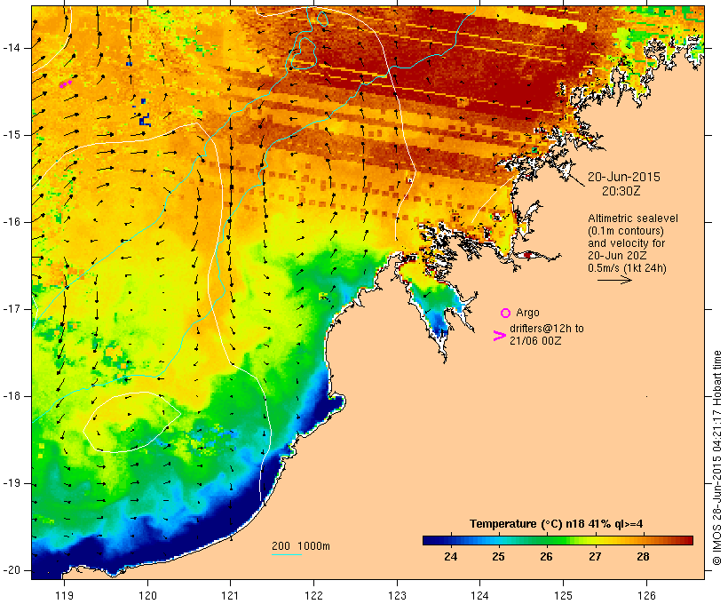Viewport: 728px width, 604px height.
Task: Click the latitude axis label '-17'
Action: (x=11, y=309)
